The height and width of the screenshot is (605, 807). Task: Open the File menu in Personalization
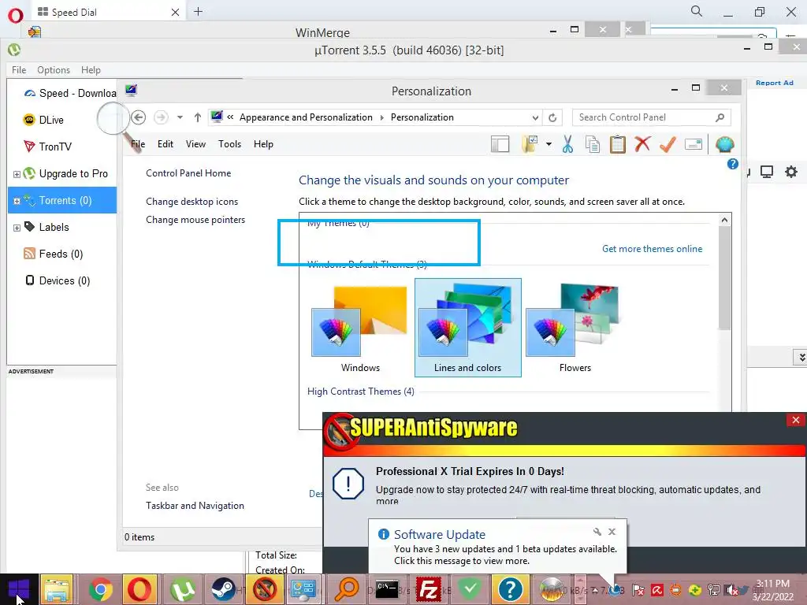138,144
